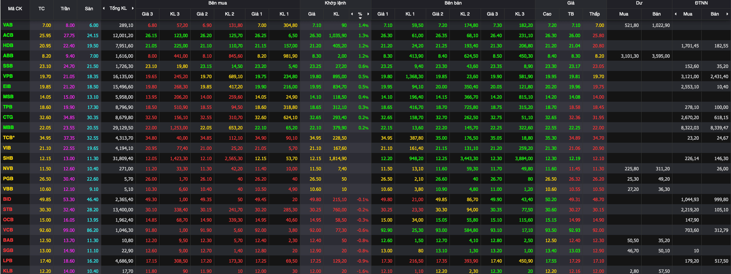Open stock ticker MSB

tap(8, 97)
